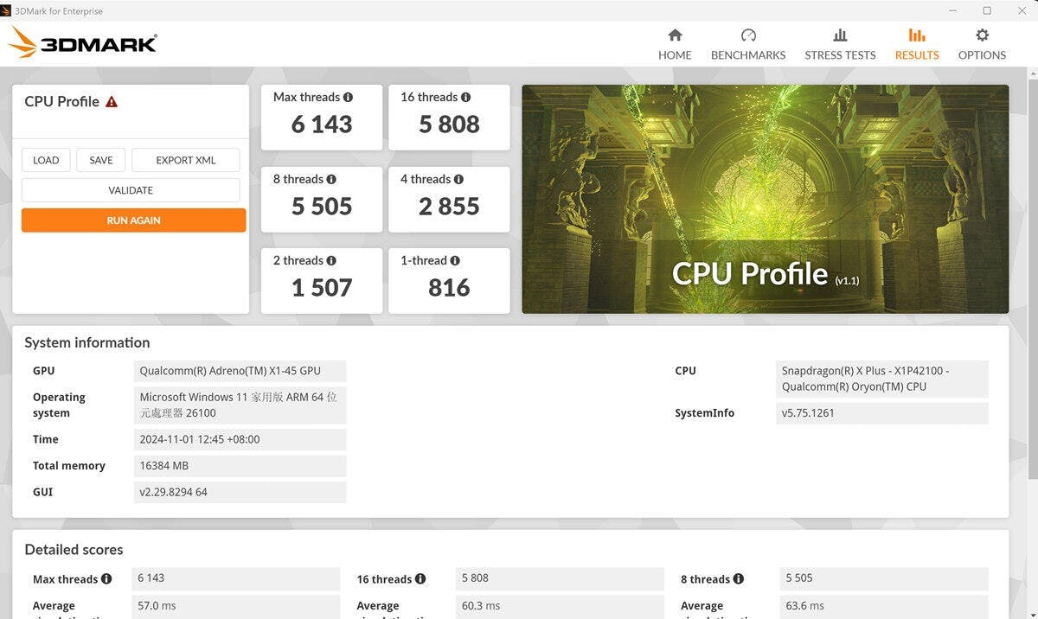The height and width of the screenshot is (619, 1038).
Task: Open the Options tab
Action: pyautogui.click(x=982, y=44)
